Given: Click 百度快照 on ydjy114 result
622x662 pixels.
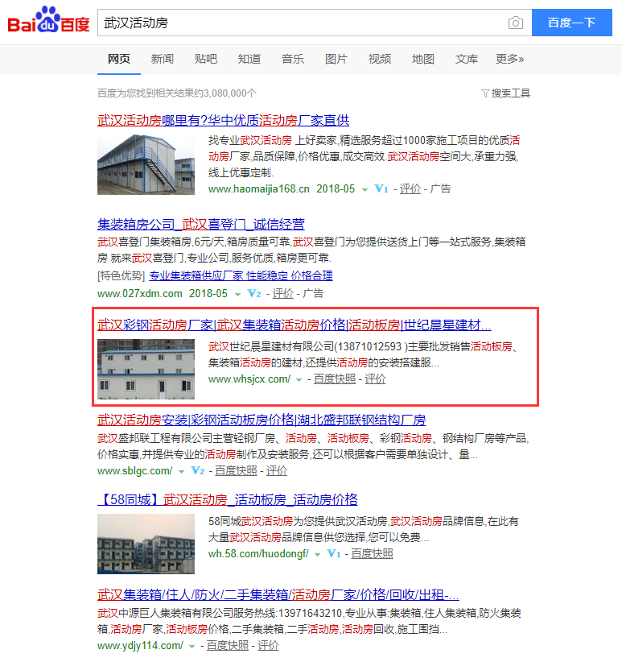Looking at the screenshot, I should click(228, 646).
